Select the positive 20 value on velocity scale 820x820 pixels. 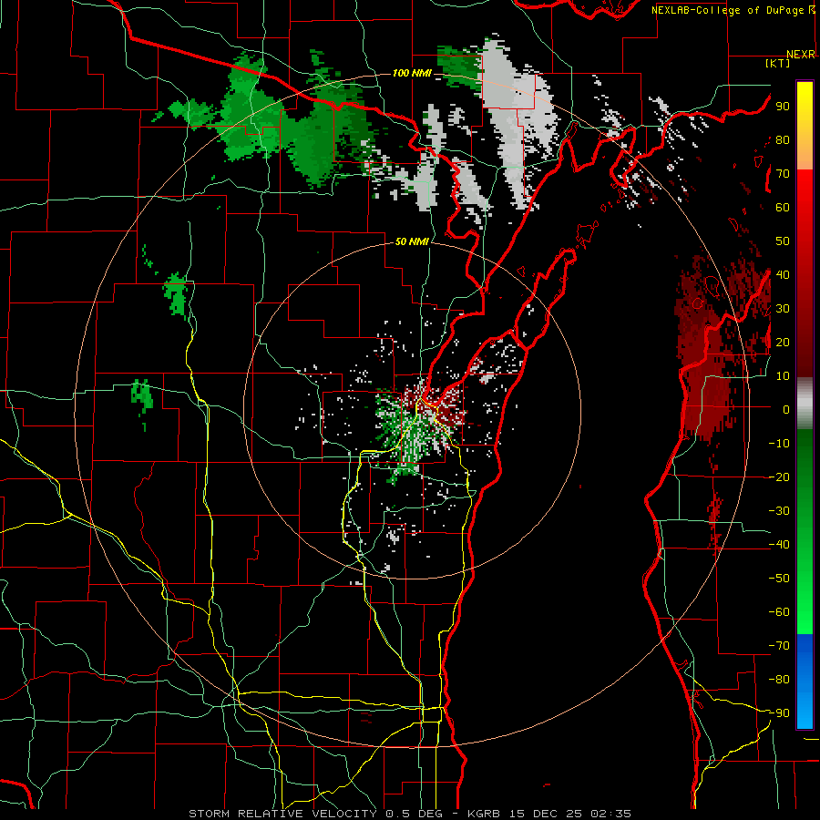tap(783, 342)
